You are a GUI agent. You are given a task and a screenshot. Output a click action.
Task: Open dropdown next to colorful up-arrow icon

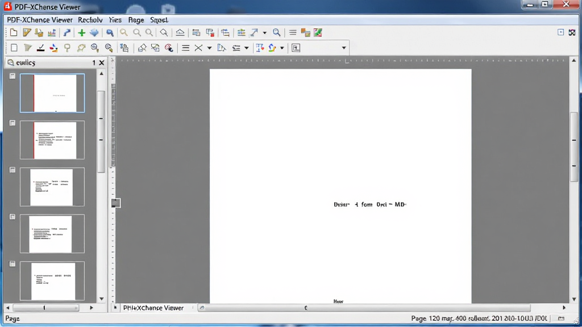click(x=282, y=48)
